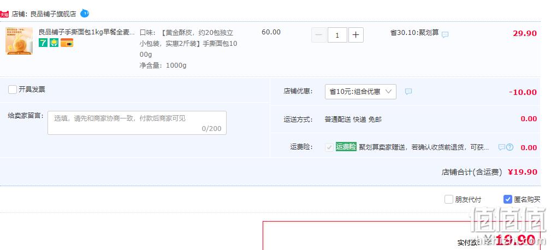Toggle the 运费险 freight insurance checkbox

[329, 147]
